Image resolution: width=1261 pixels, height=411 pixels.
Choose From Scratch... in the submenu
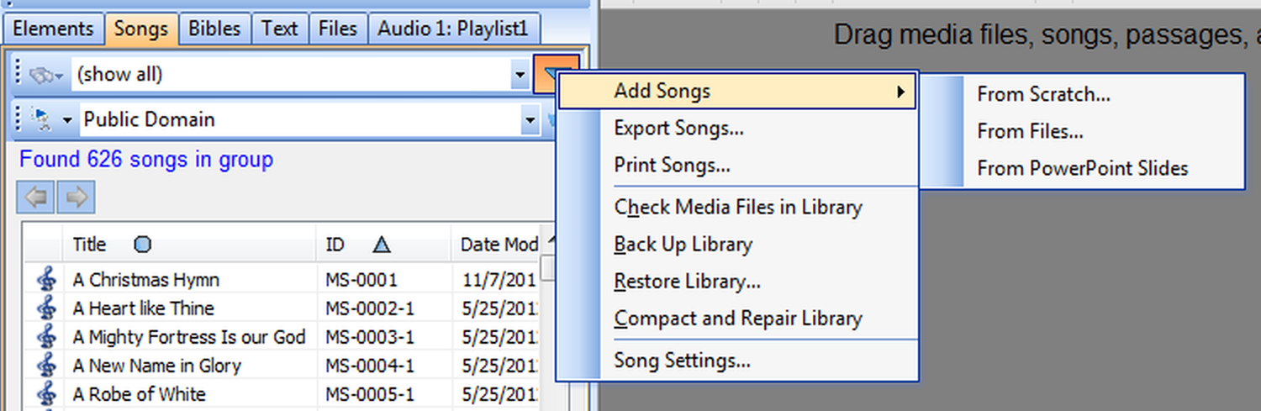pyautogui.click(x=1043, y=94)
